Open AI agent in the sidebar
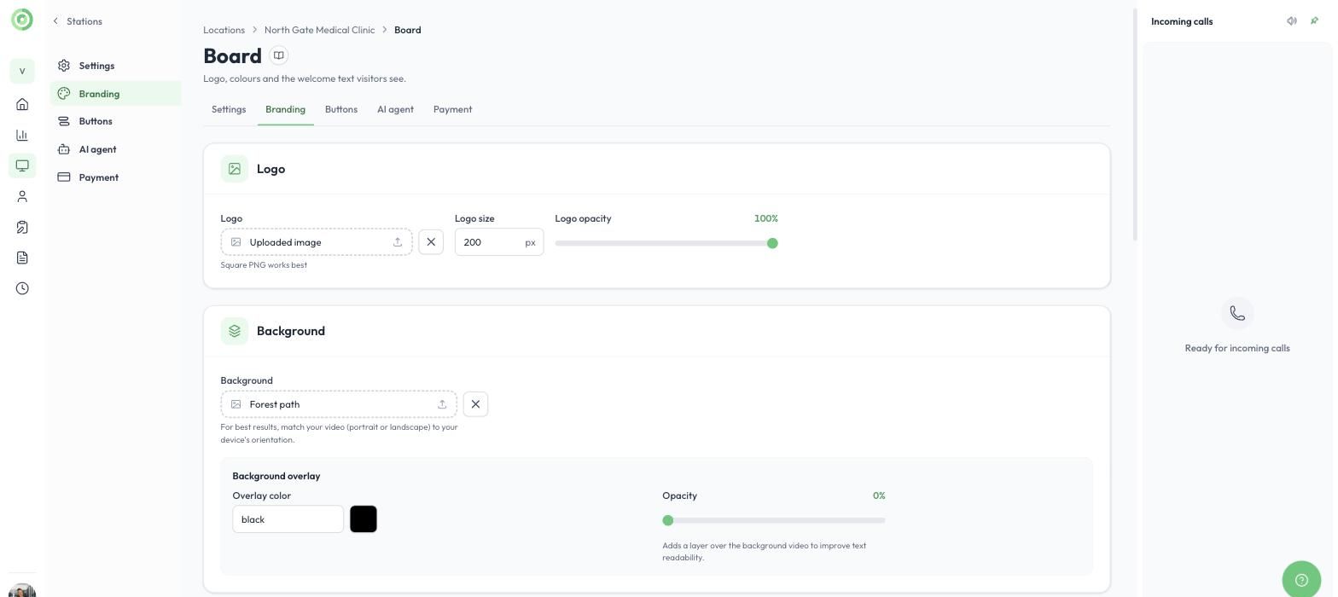1338x597 pixels. coord(115,149)
